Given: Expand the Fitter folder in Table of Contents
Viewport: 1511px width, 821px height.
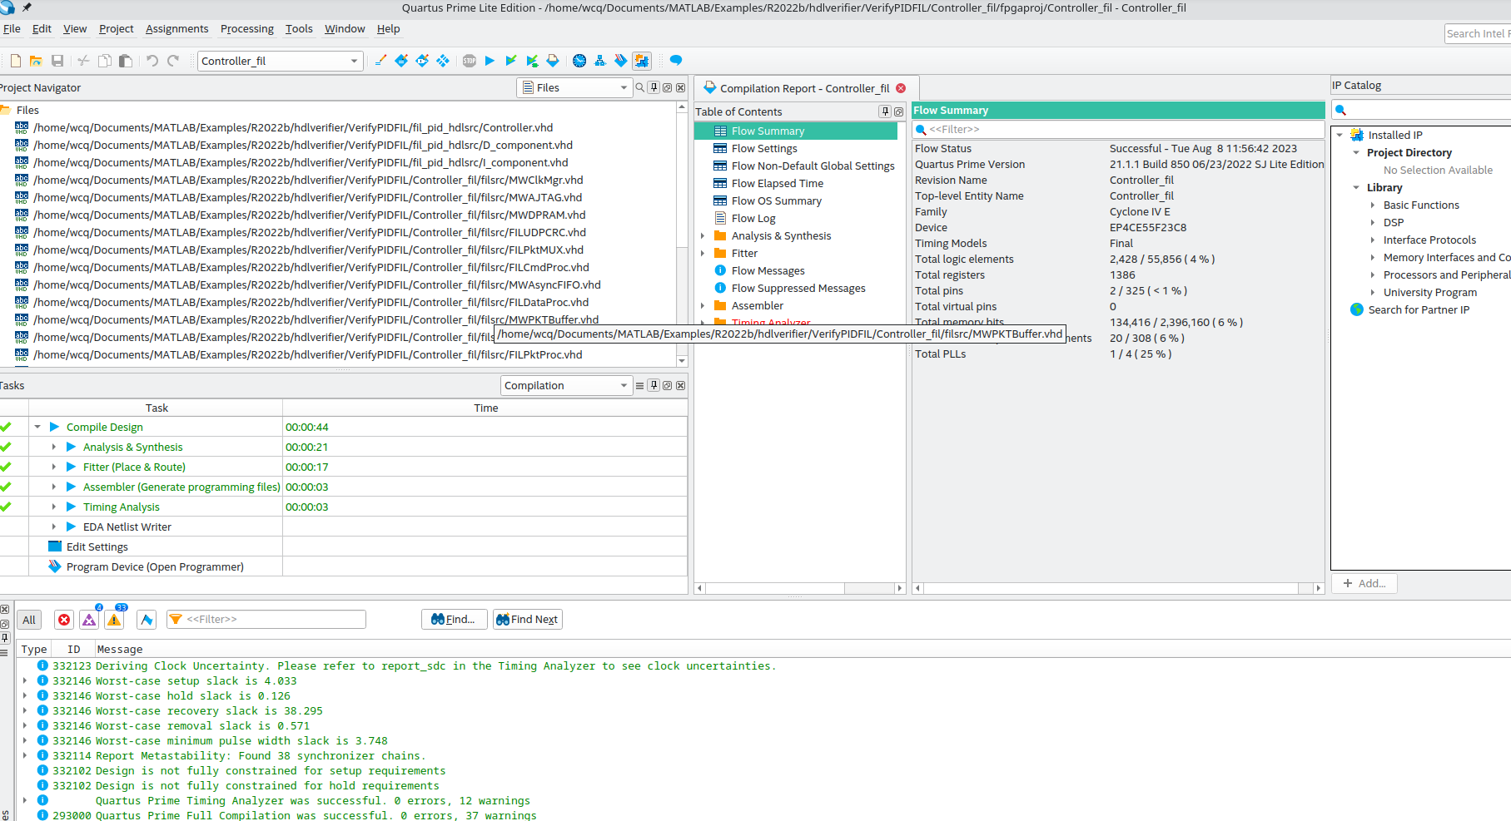Looking at the screenshot, I should pyautogui.click(x=703, y=253).
